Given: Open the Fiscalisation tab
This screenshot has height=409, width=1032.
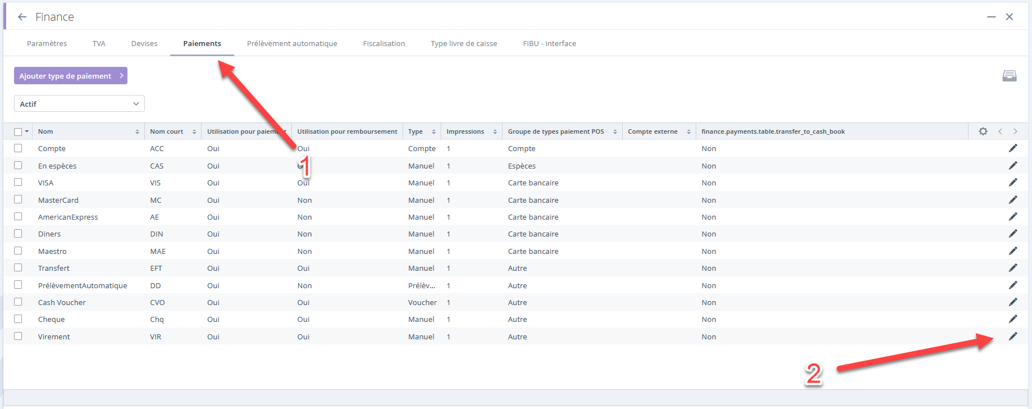Looking at the screenshot, I should tap(384, 43).
